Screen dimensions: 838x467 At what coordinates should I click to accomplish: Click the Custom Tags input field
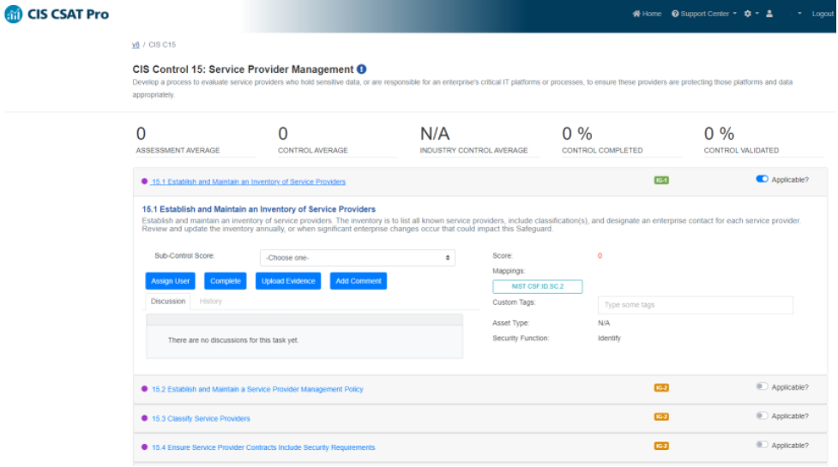point(695,305)
